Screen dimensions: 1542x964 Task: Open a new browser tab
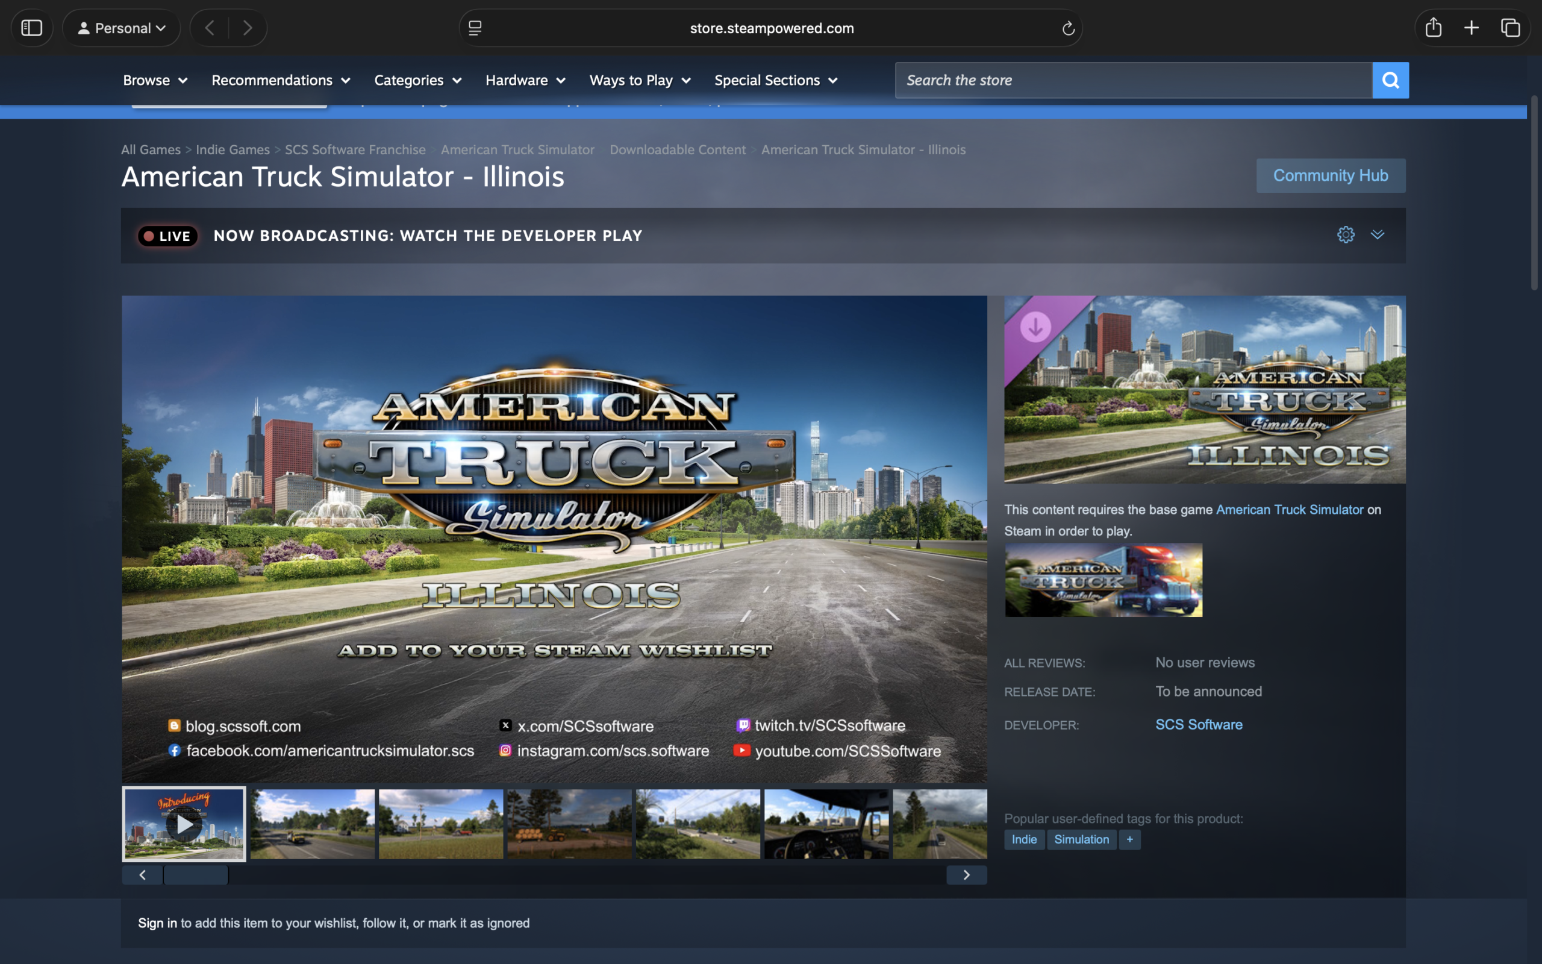point(1472,28)
